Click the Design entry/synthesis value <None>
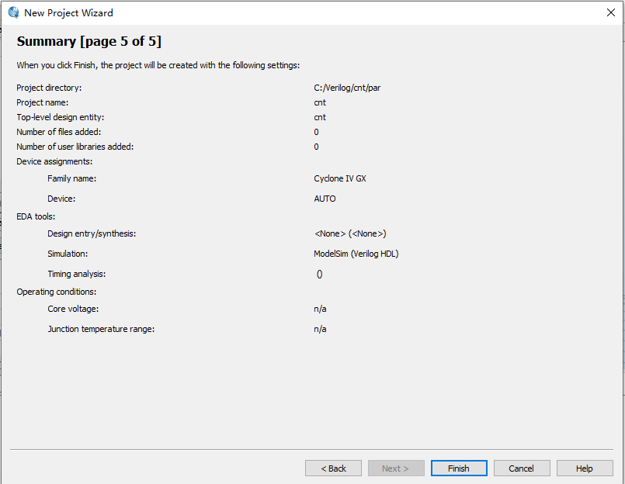Screen dimensions: 625x484 [350, 233]
